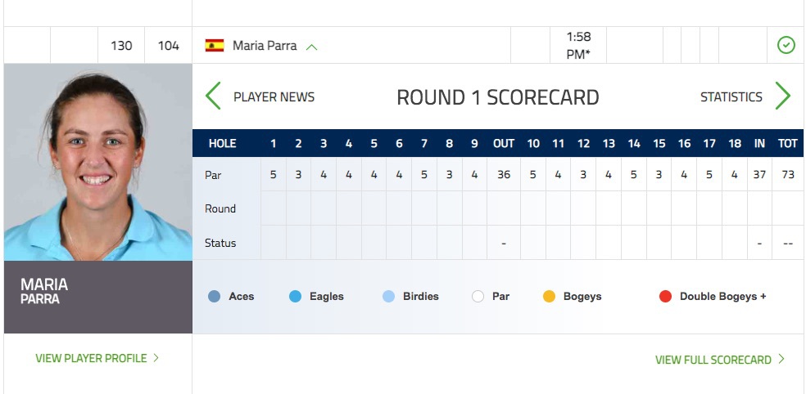
Task: Click arrow next to View Player Profile
Action: click(156, 358)
